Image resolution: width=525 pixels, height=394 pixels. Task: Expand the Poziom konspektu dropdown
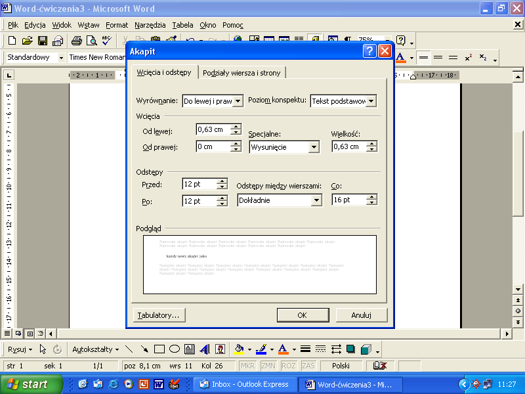[x=371, y=101]
